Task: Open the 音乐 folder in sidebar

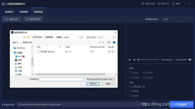Action: (18, 75)
